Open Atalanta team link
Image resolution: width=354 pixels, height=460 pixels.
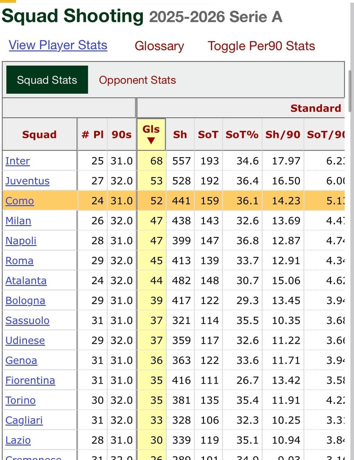(26, 281)
